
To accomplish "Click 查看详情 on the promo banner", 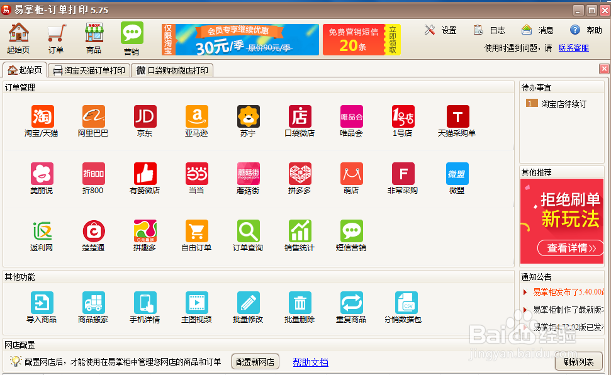I will coord(571,248).
